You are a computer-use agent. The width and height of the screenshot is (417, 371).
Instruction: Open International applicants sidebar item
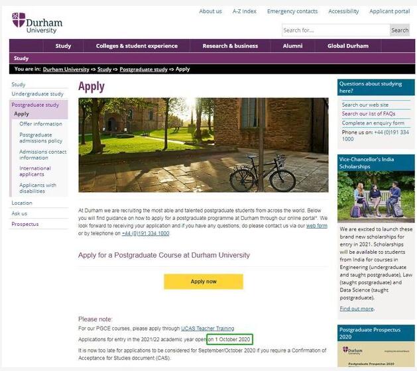[35, 171]
